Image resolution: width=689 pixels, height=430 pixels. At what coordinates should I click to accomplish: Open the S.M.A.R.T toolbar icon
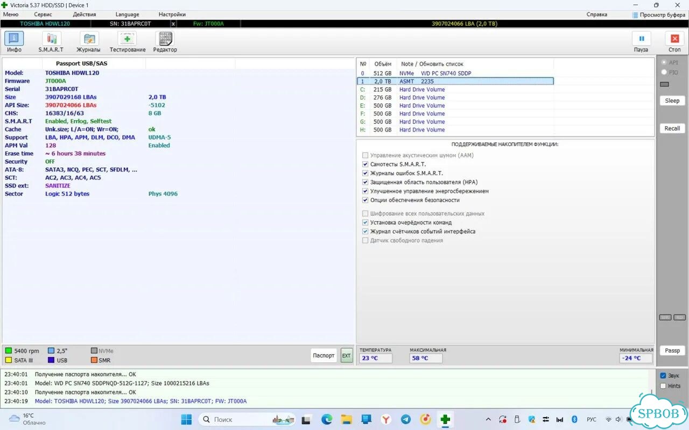point(51,39)
